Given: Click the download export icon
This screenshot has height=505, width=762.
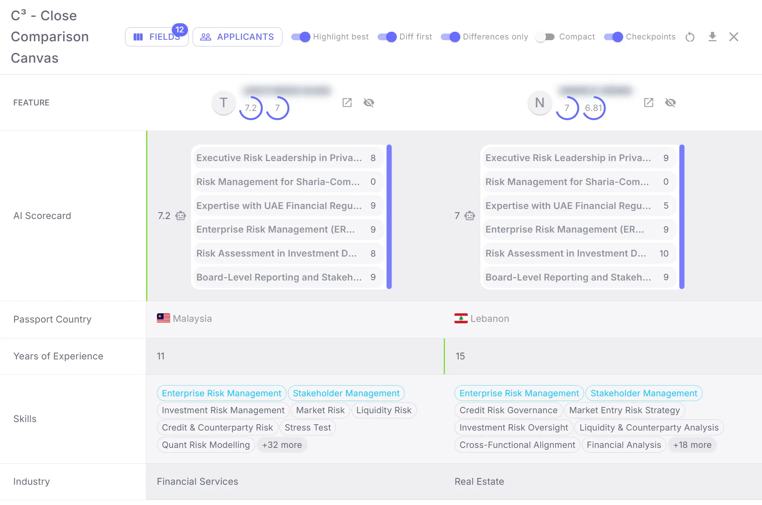Looking at the screenshot, I should (712, 37).
